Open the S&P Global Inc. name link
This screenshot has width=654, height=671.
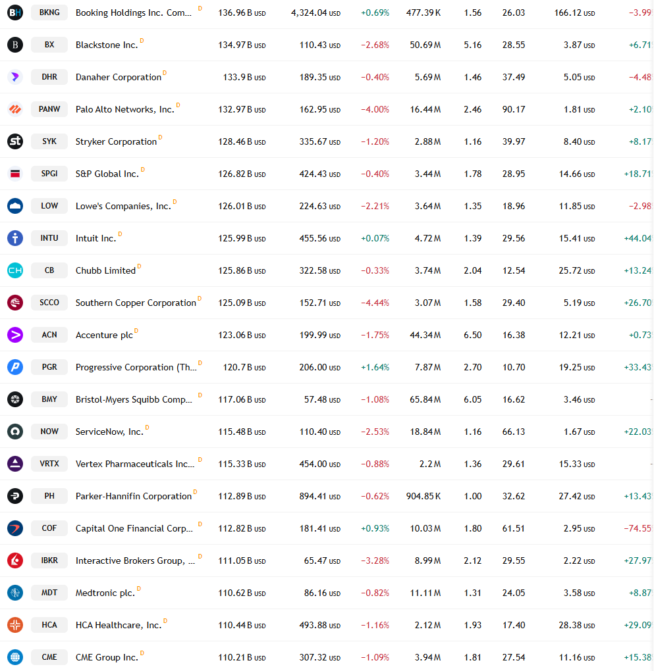(x=107, y=174)
